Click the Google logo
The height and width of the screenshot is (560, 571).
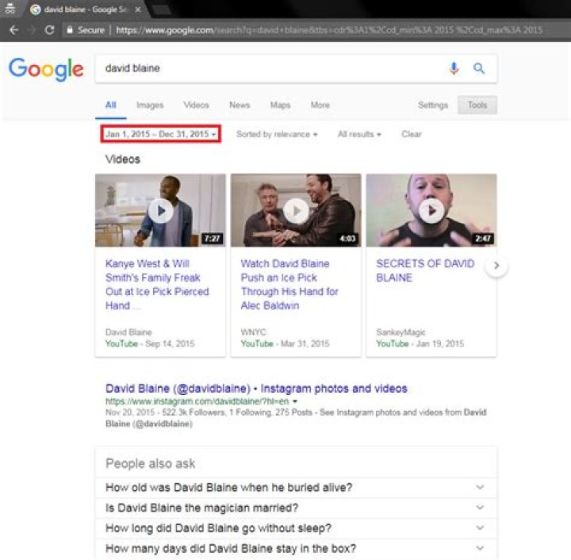[46, 69]
